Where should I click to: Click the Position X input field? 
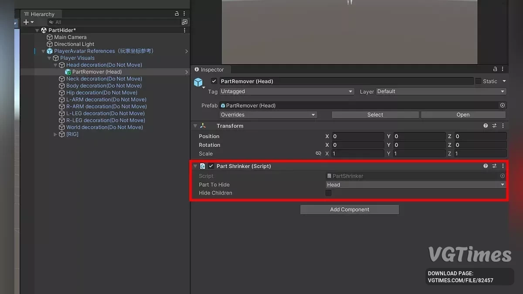(358, 136)
